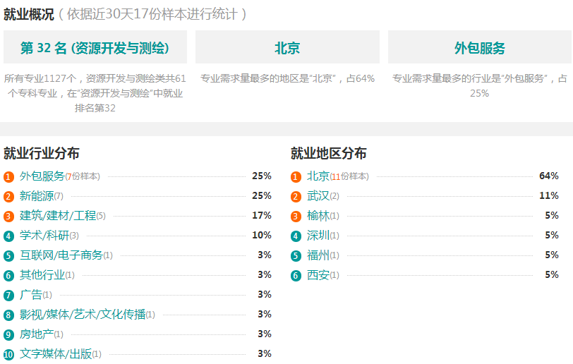Click orange rank 1 badge beside 北京
Screen dimensions: 573x364
click(x=296, y=177)
